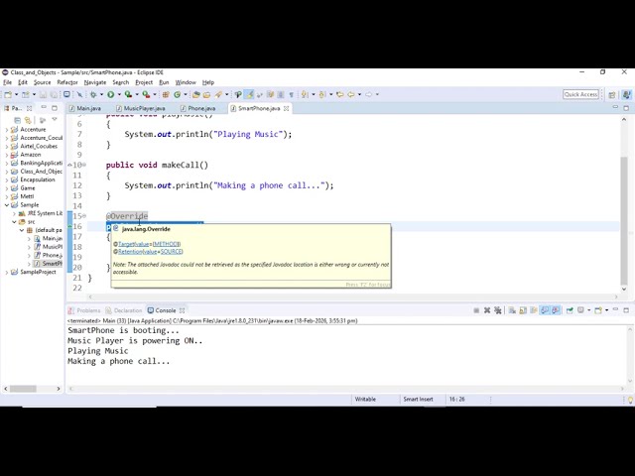Click the Display Selected Console icon
This screenshot has height=476, width=635.
coord(580,310)
